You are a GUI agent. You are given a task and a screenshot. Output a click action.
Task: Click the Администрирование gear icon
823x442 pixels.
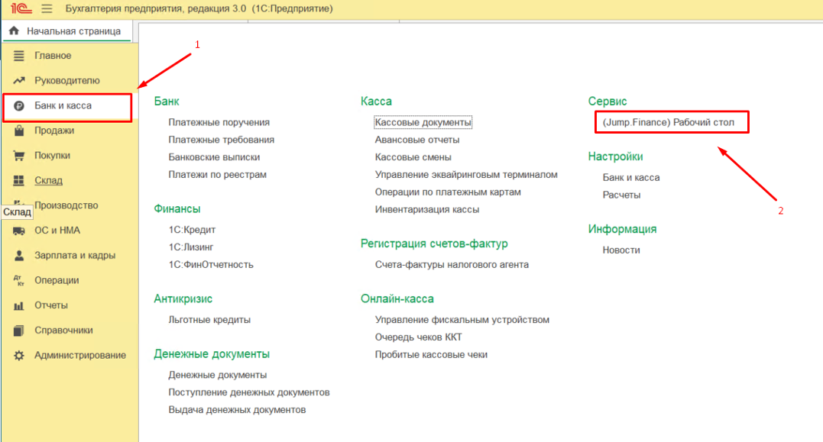point(19,356)
